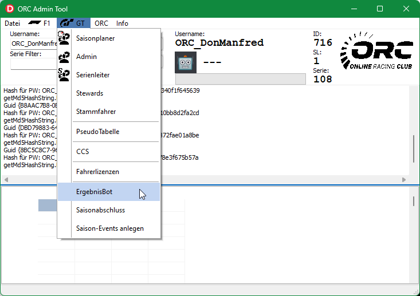Screen dimensions: 420x296
Task: Click the log panel vertical scrollbar
Action: point(414,149)
